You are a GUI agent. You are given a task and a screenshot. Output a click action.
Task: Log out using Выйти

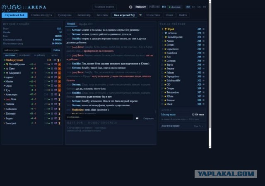[183, 15]
